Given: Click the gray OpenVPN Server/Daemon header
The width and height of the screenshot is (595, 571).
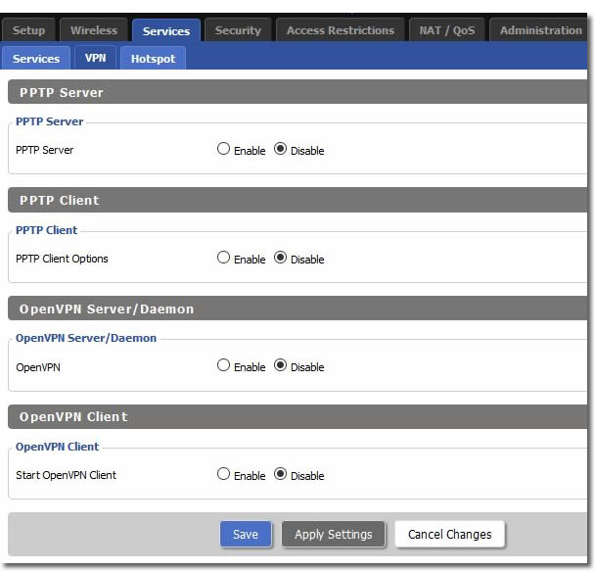Looking at the screenshot, I should [297, 309].
